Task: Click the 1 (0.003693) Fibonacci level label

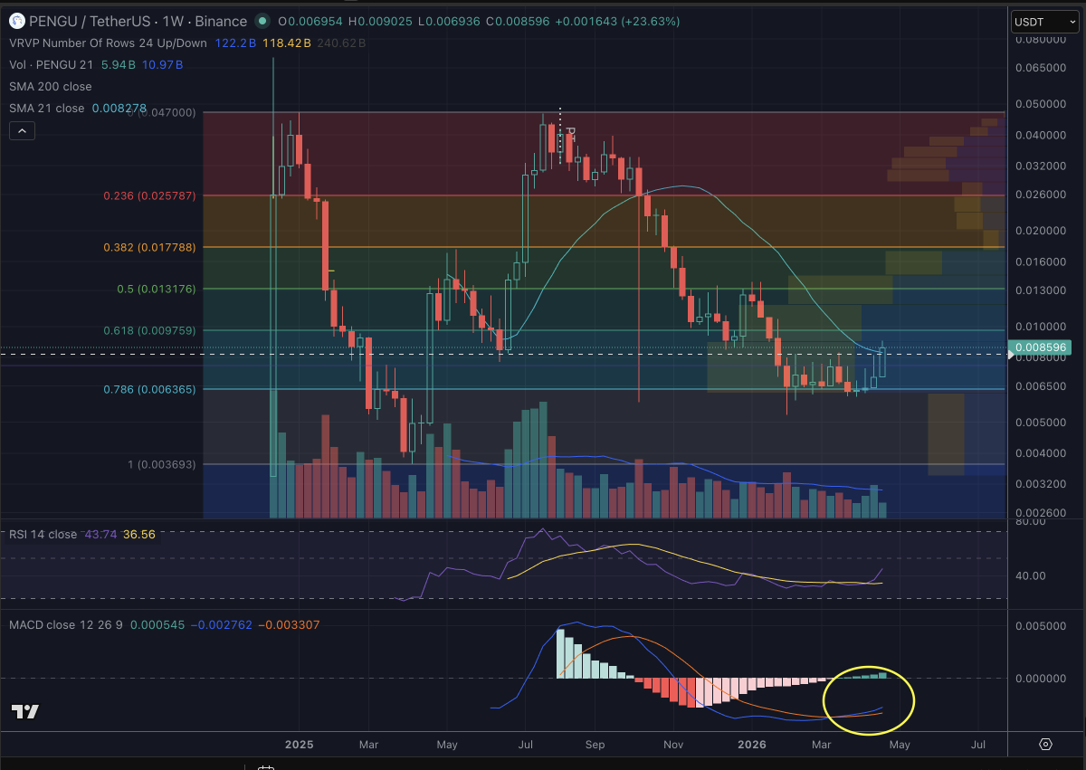Action: 162,464
